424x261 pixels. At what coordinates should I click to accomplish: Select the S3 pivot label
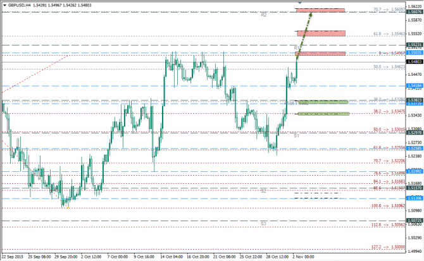263,224
